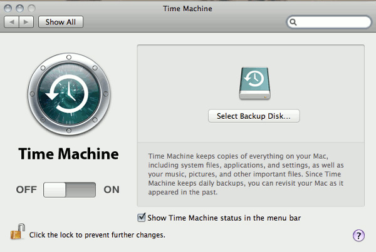Screen dimensions: 376x252
Task: Toggle the Time Machine OFF/ON switch
Action: coord(70,189)
